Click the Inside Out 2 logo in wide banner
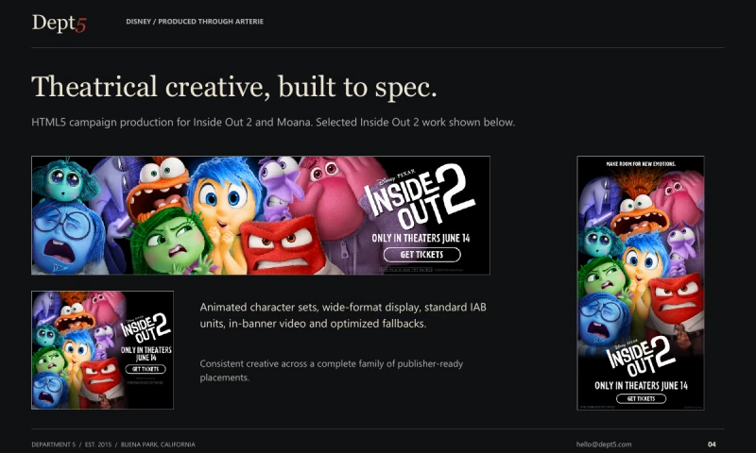This screenshot has width=756, height=453. coord(420,196)
